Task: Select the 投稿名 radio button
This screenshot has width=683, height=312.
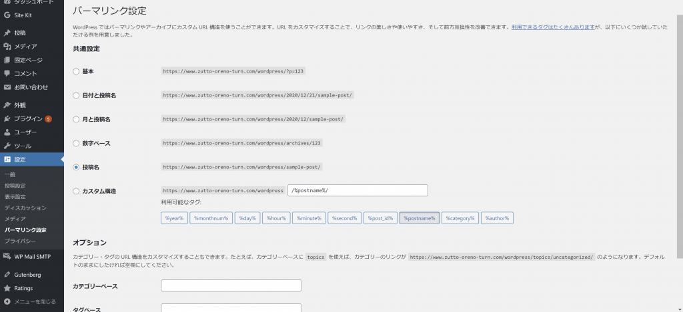Action: tap(76, 167)
